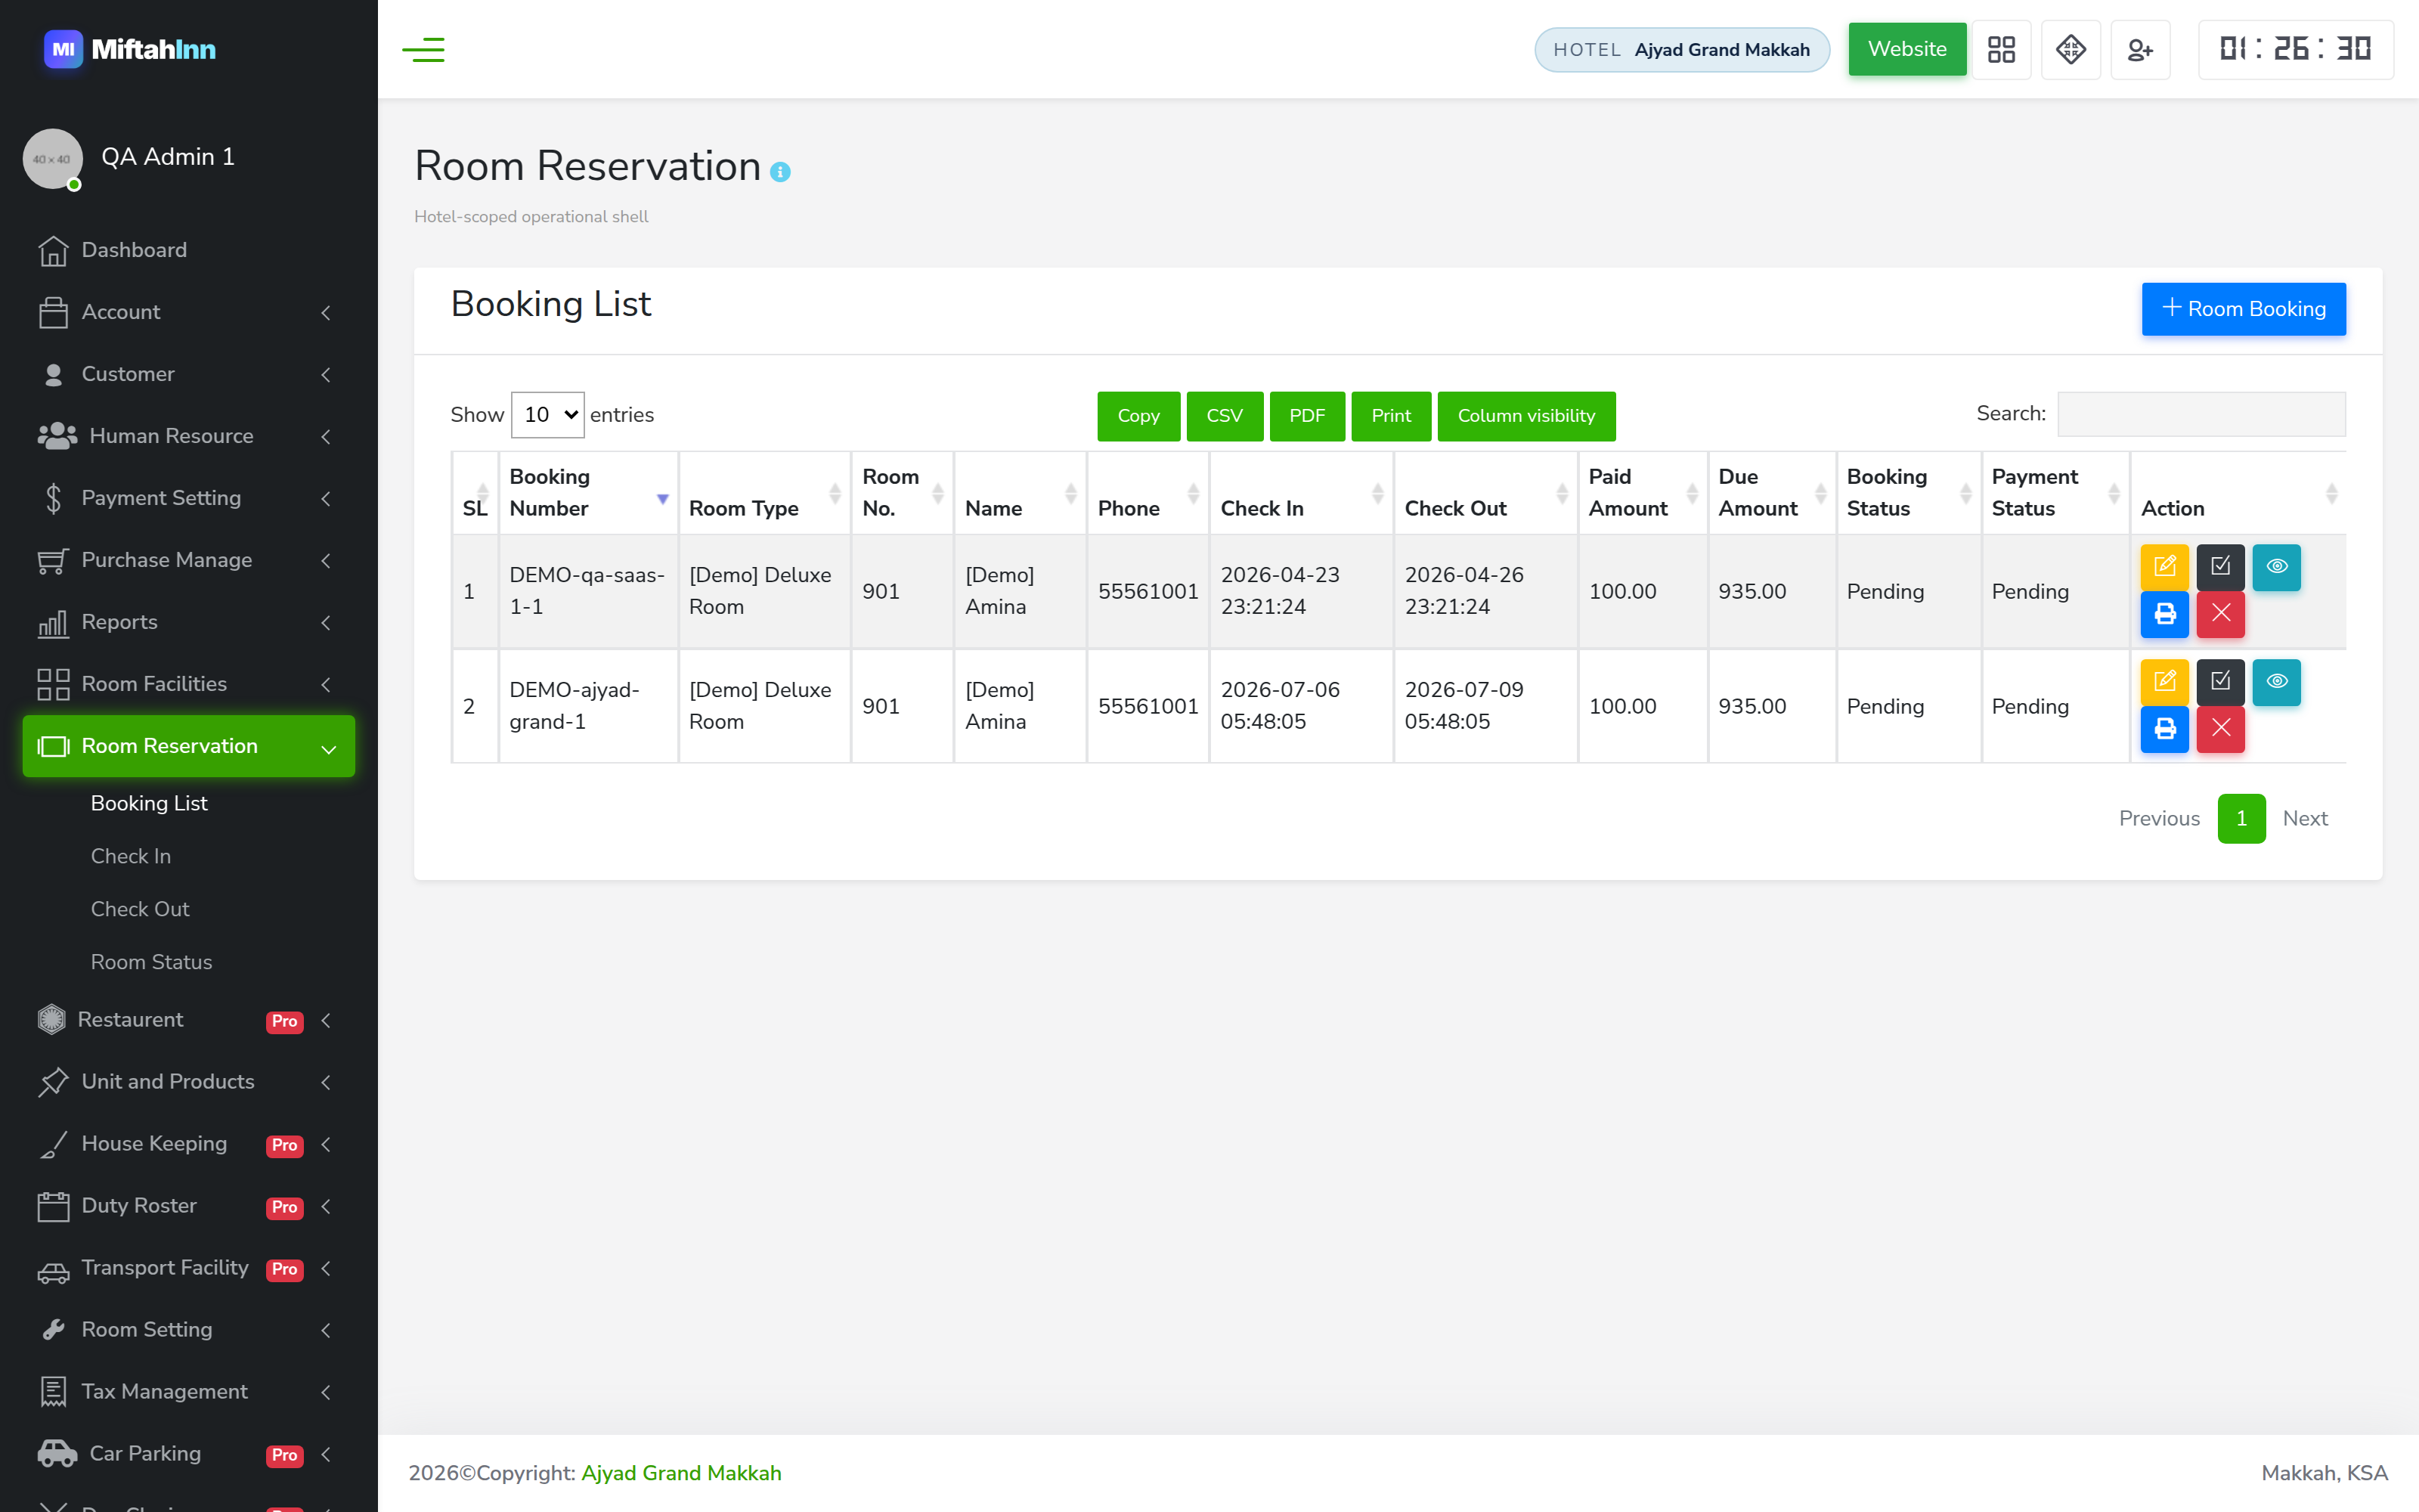This screenshot has width=2419, height=1512.
Task: Click the QA Admin 1 avatar
Action: click(52, 158)
